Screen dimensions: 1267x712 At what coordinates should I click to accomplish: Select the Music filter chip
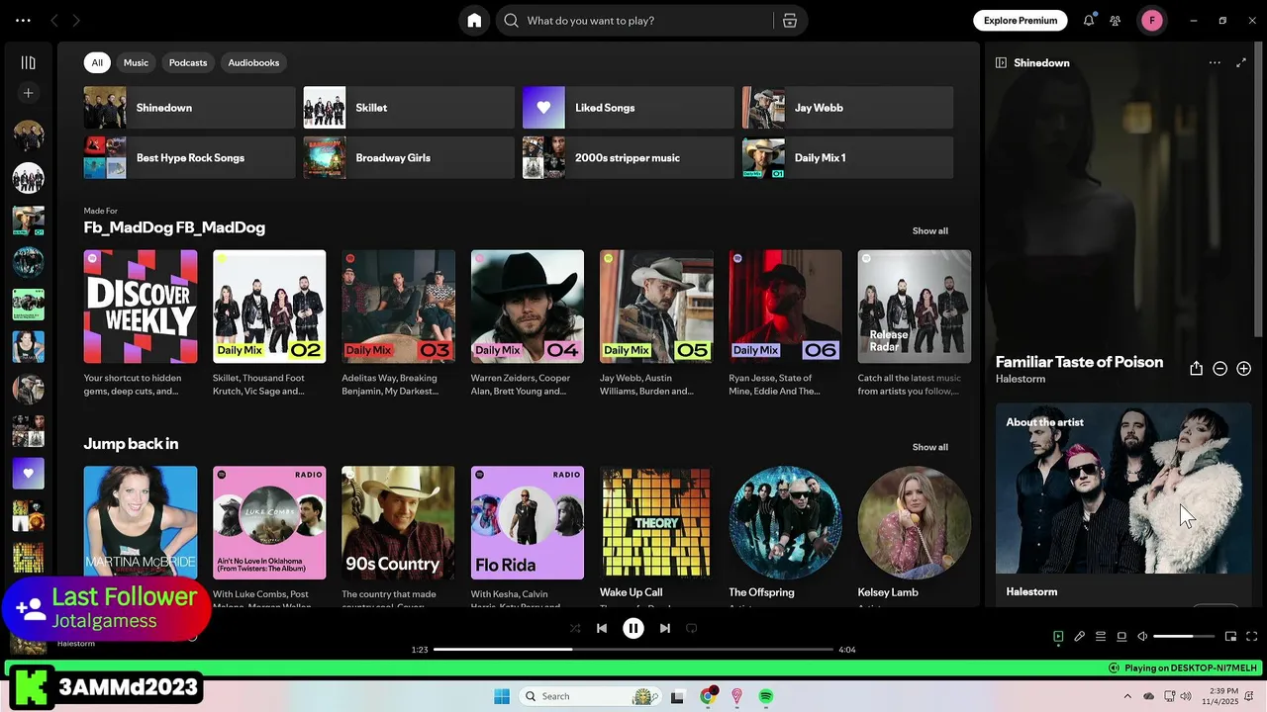click(x=136, y=62)
